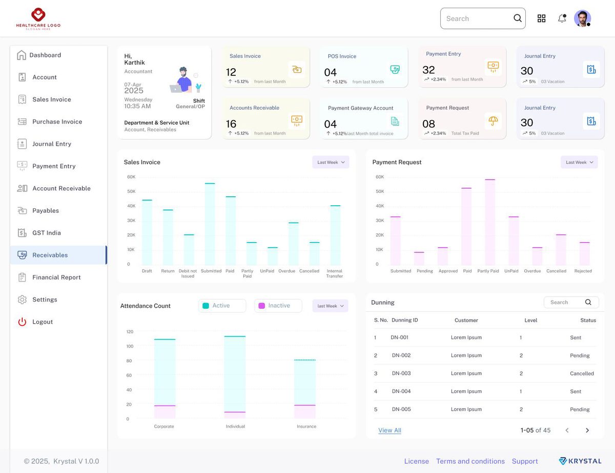
Task: Click the Dunning Search input field
Action: point(571,302)
